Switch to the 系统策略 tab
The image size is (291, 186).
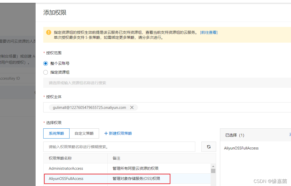[57, 133]
